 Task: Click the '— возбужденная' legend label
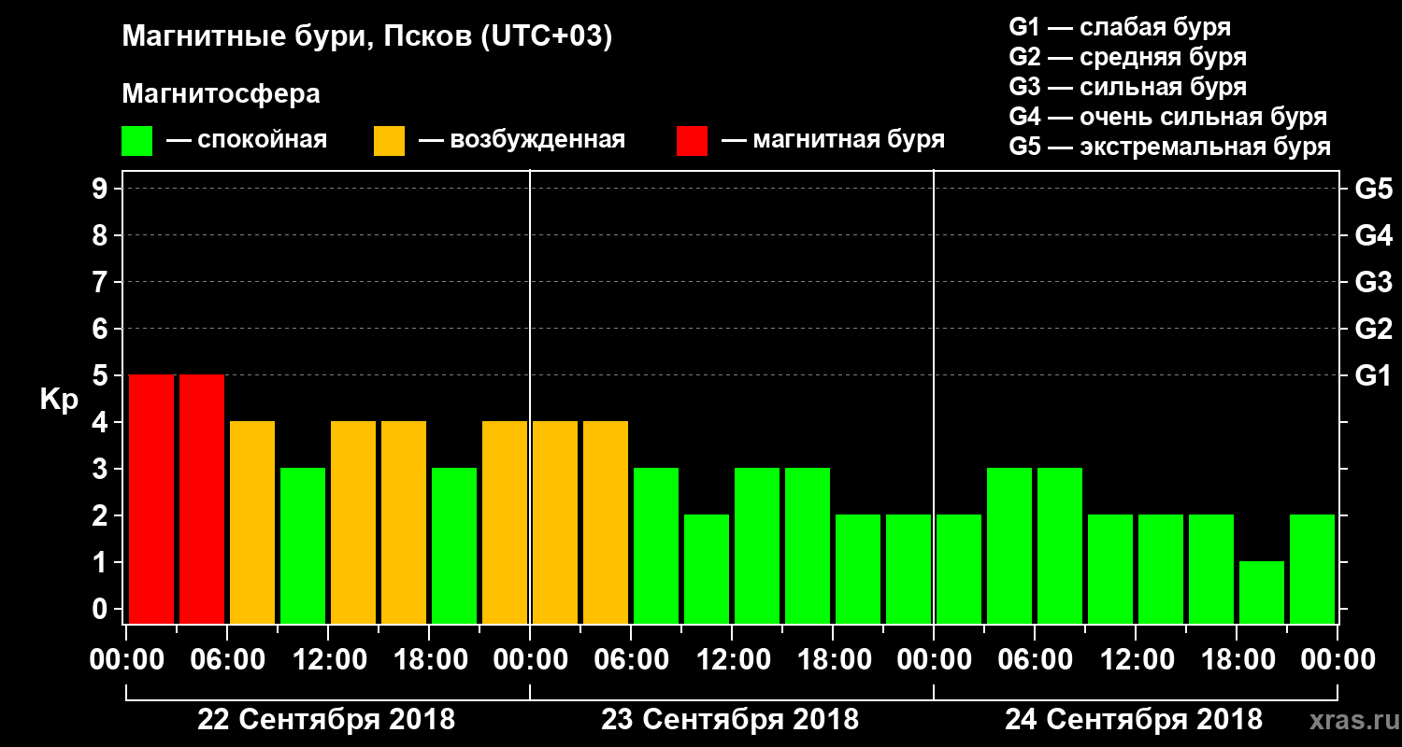coord(522,140)
